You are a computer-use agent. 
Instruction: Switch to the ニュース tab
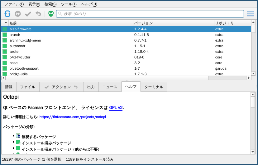coord(110,87)
